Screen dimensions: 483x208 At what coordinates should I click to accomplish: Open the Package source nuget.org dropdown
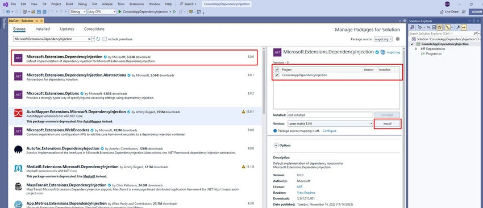point(383,39)
